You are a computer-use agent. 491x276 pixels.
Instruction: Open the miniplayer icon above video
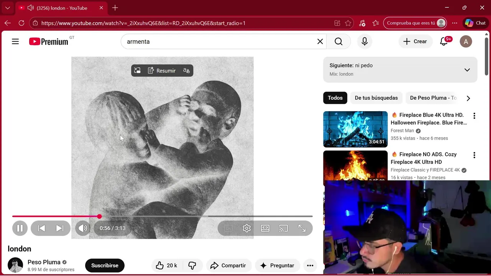137,71
